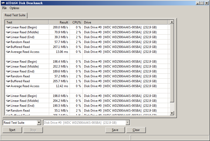Sort by the CPU% column header
The image size is (210, 141).
coord(76,22)
